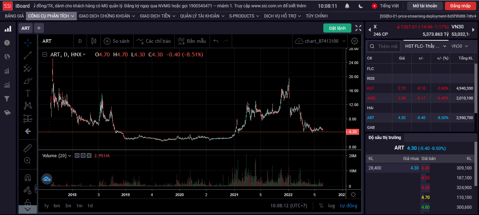Collapse the ART legend box
479x215 pixels.
click(45, 55)
